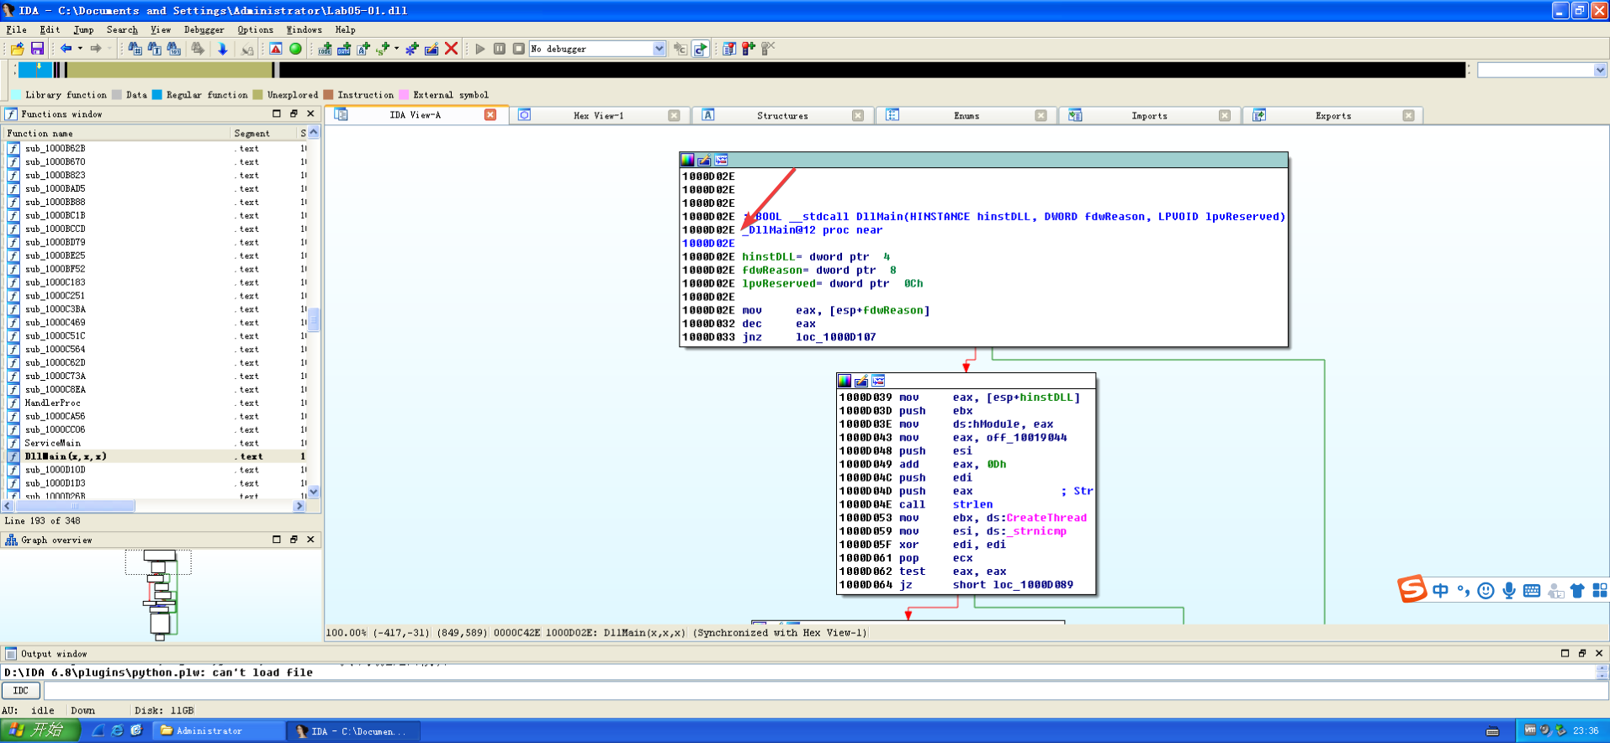Click the color icon on the DllMain graph node
Image resolution: width=1610 pixels, height=743 pixels.
click(x=688, y=160)
